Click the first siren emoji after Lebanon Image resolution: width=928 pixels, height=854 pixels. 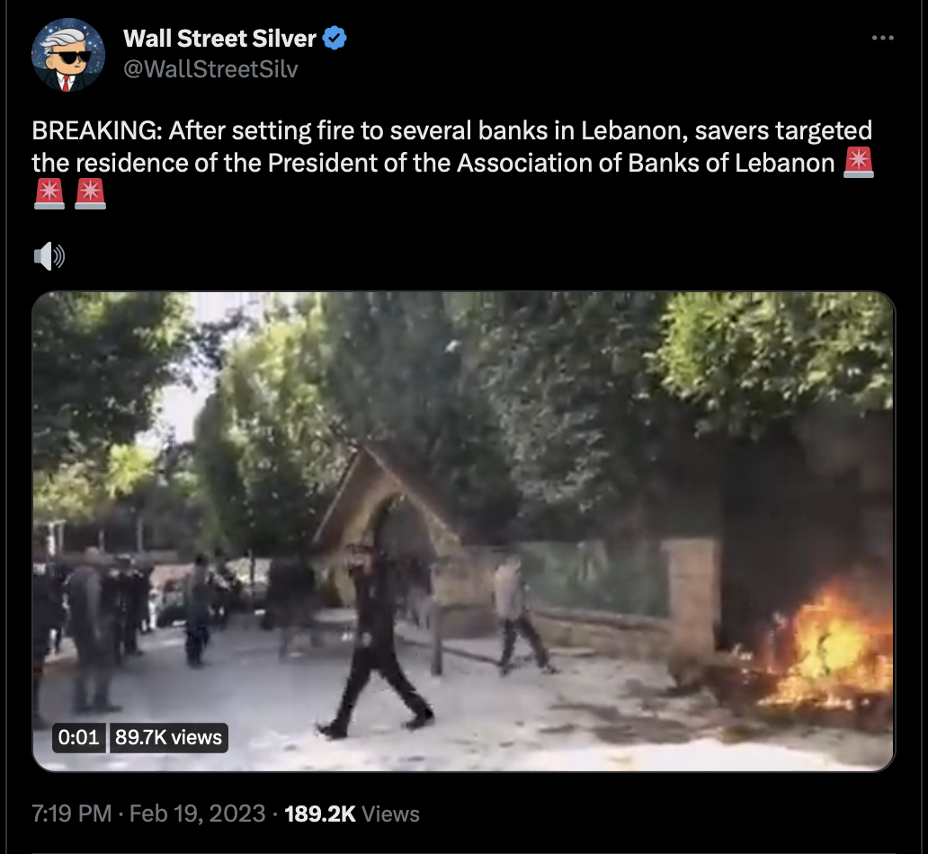(859, 162)
